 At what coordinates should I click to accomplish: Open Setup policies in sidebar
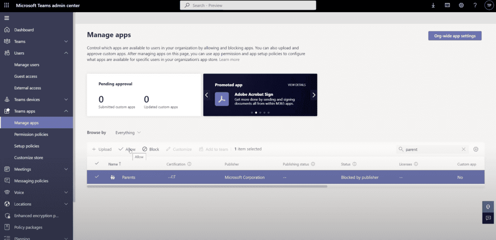click(27, 146)
